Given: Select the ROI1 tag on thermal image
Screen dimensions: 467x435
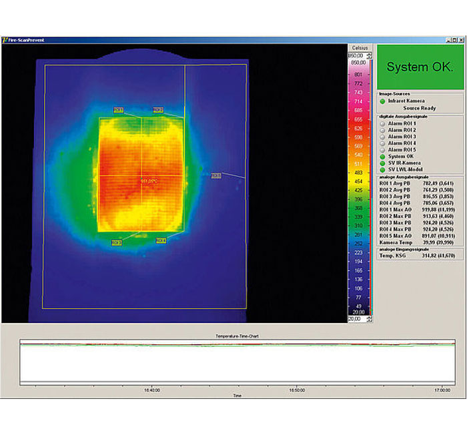Looking at the screenshot, I should pos(118,109).
